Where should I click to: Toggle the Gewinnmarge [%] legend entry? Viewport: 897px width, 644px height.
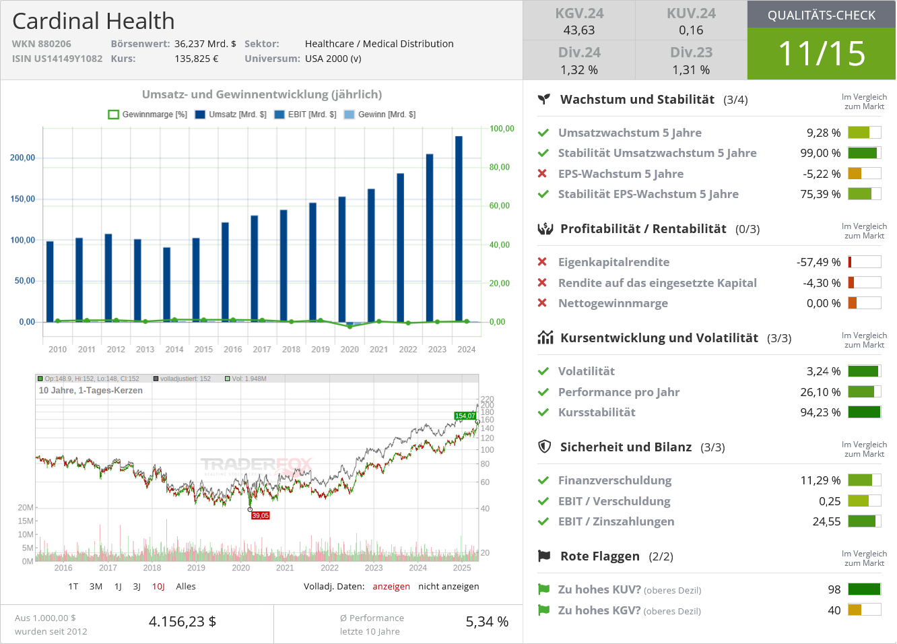point(147,115)
